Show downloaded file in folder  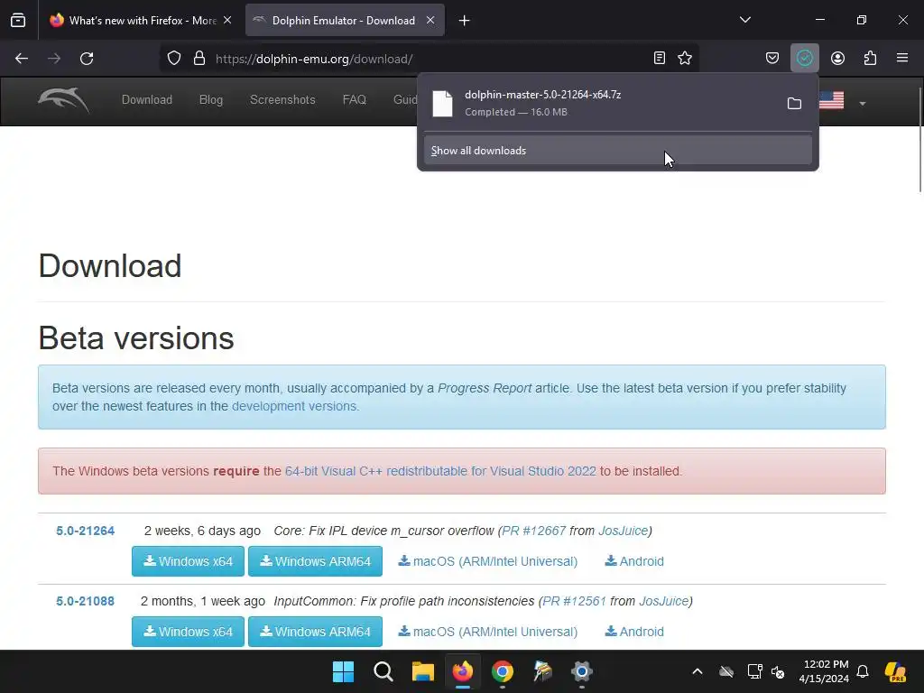click(794, 104)
